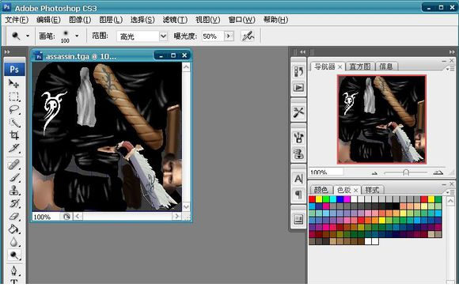459x295 pixels.
Task: Open the 范围 range dropdown
Action: (163, 36)
